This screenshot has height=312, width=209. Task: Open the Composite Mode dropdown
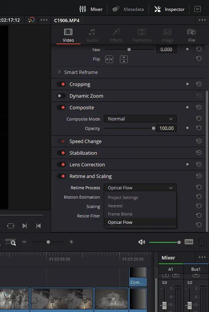pos(140,119)
